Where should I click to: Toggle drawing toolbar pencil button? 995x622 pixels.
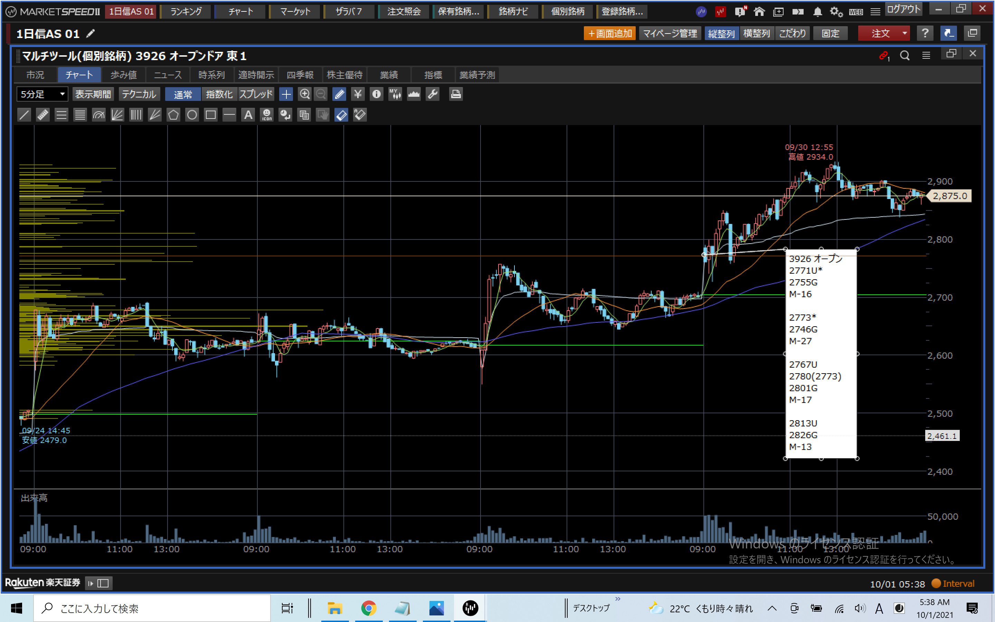point(340,94)
